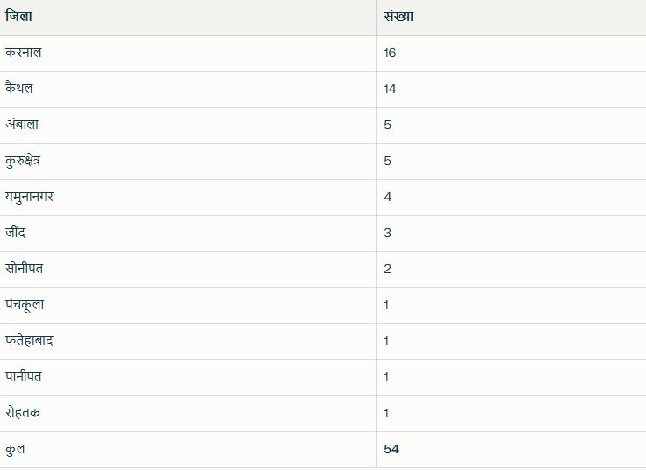The height and width of the screenshot is (470, 646).
Task: Select the रोहतक district cell
Action: (x=22, y=413)
